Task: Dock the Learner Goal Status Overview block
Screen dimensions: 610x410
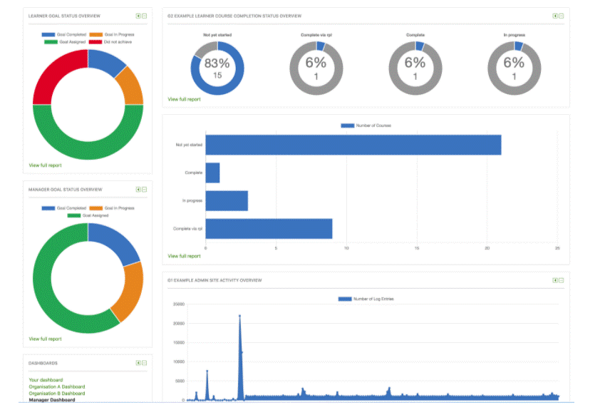Action: click(138, 16)
